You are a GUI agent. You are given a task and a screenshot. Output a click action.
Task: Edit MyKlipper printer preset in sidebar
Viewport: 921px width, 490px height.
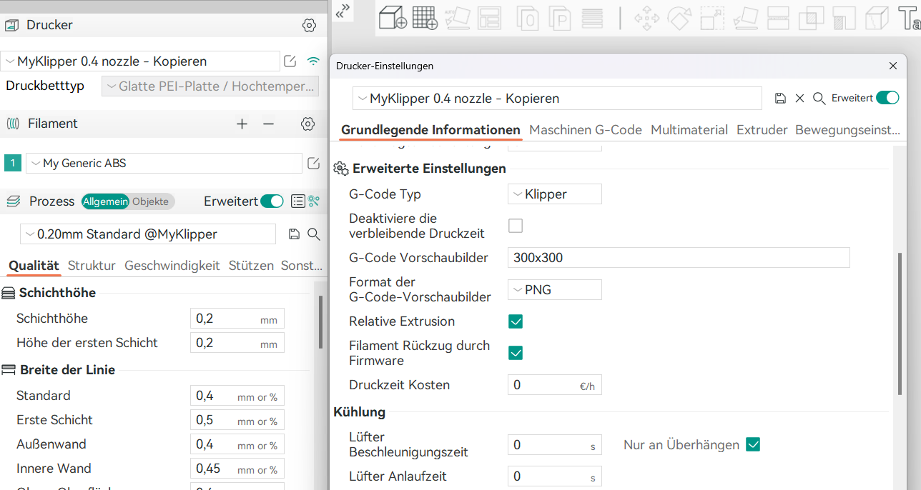pyautogui.click(x=290, y=61)
